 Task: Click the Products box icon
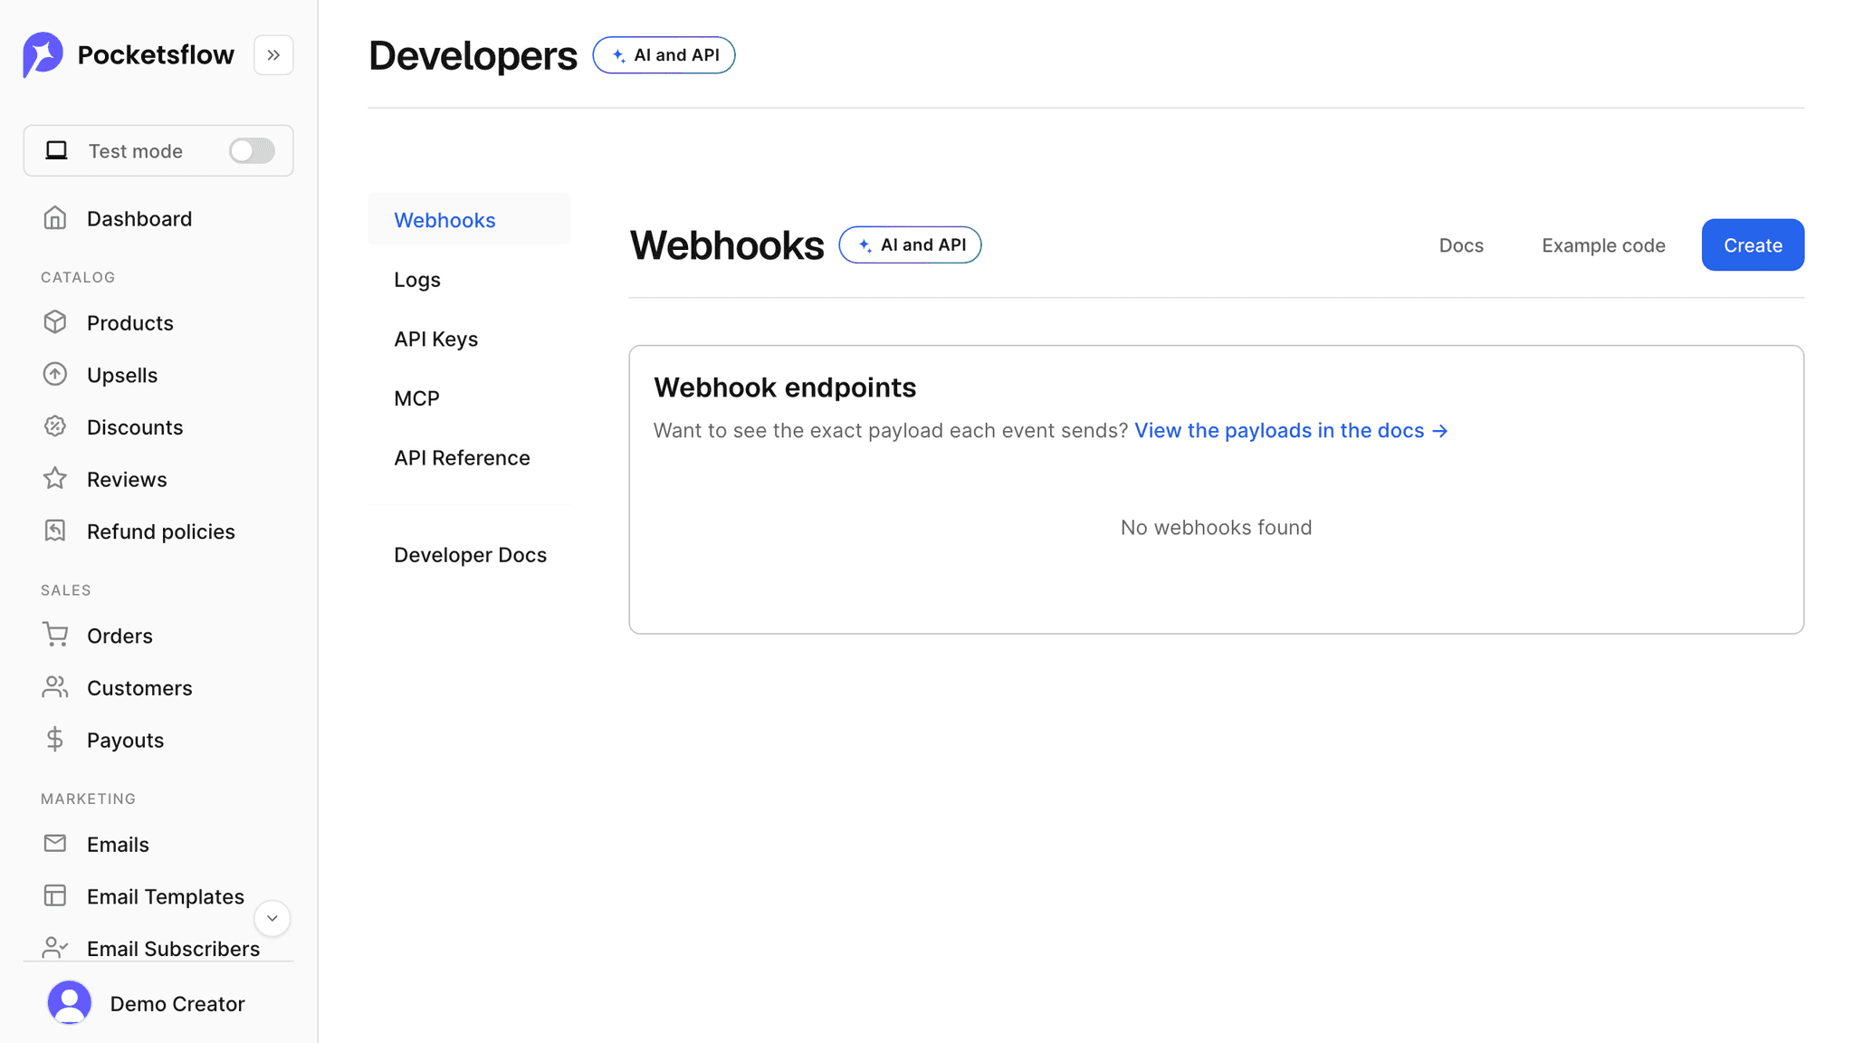(55, 322)
